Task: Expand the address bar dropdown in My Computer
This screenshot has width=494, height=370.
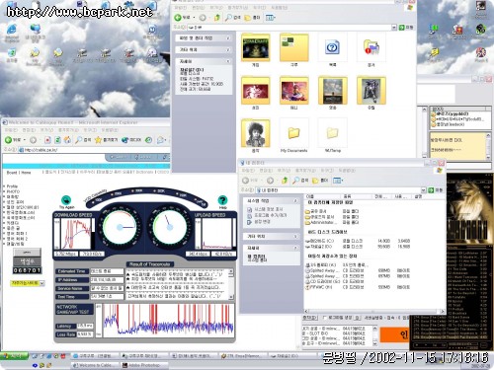Action: point(424,190)
